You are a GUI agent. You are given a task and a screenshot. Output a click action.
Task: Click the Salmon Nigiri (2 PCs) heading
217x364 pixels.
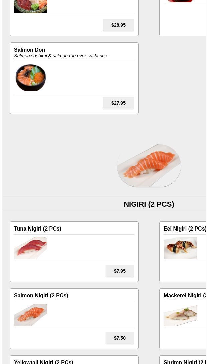coord(41,295)
